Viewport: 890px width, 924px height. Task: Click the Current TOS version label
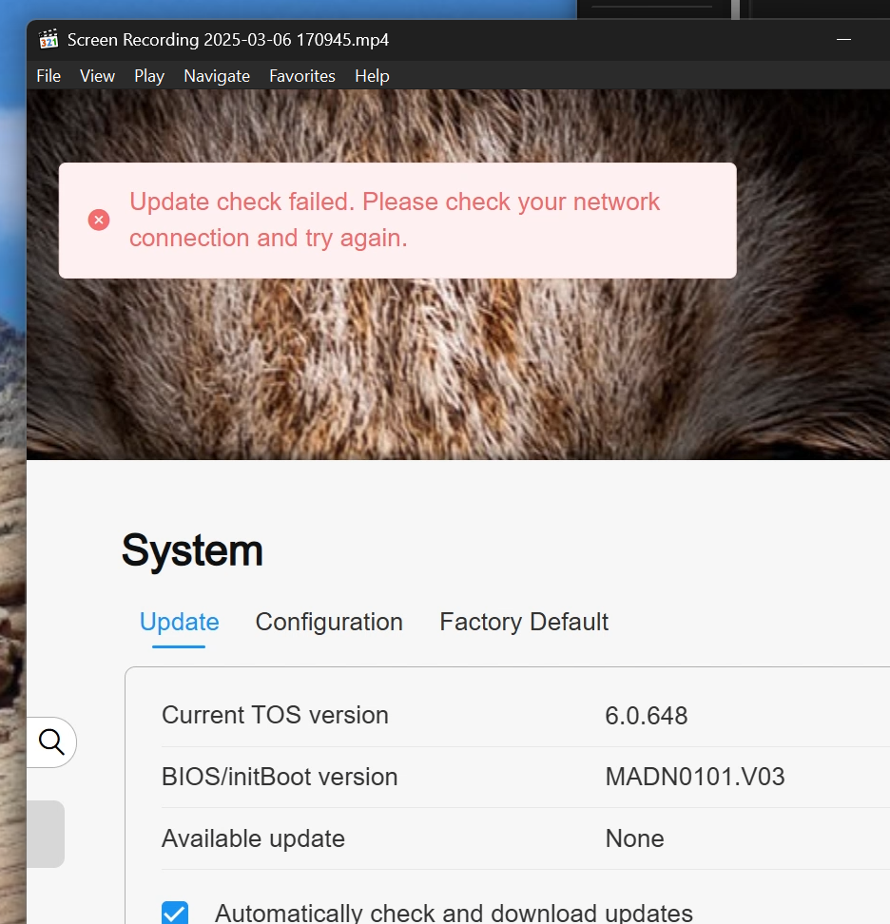click(275, 716)
